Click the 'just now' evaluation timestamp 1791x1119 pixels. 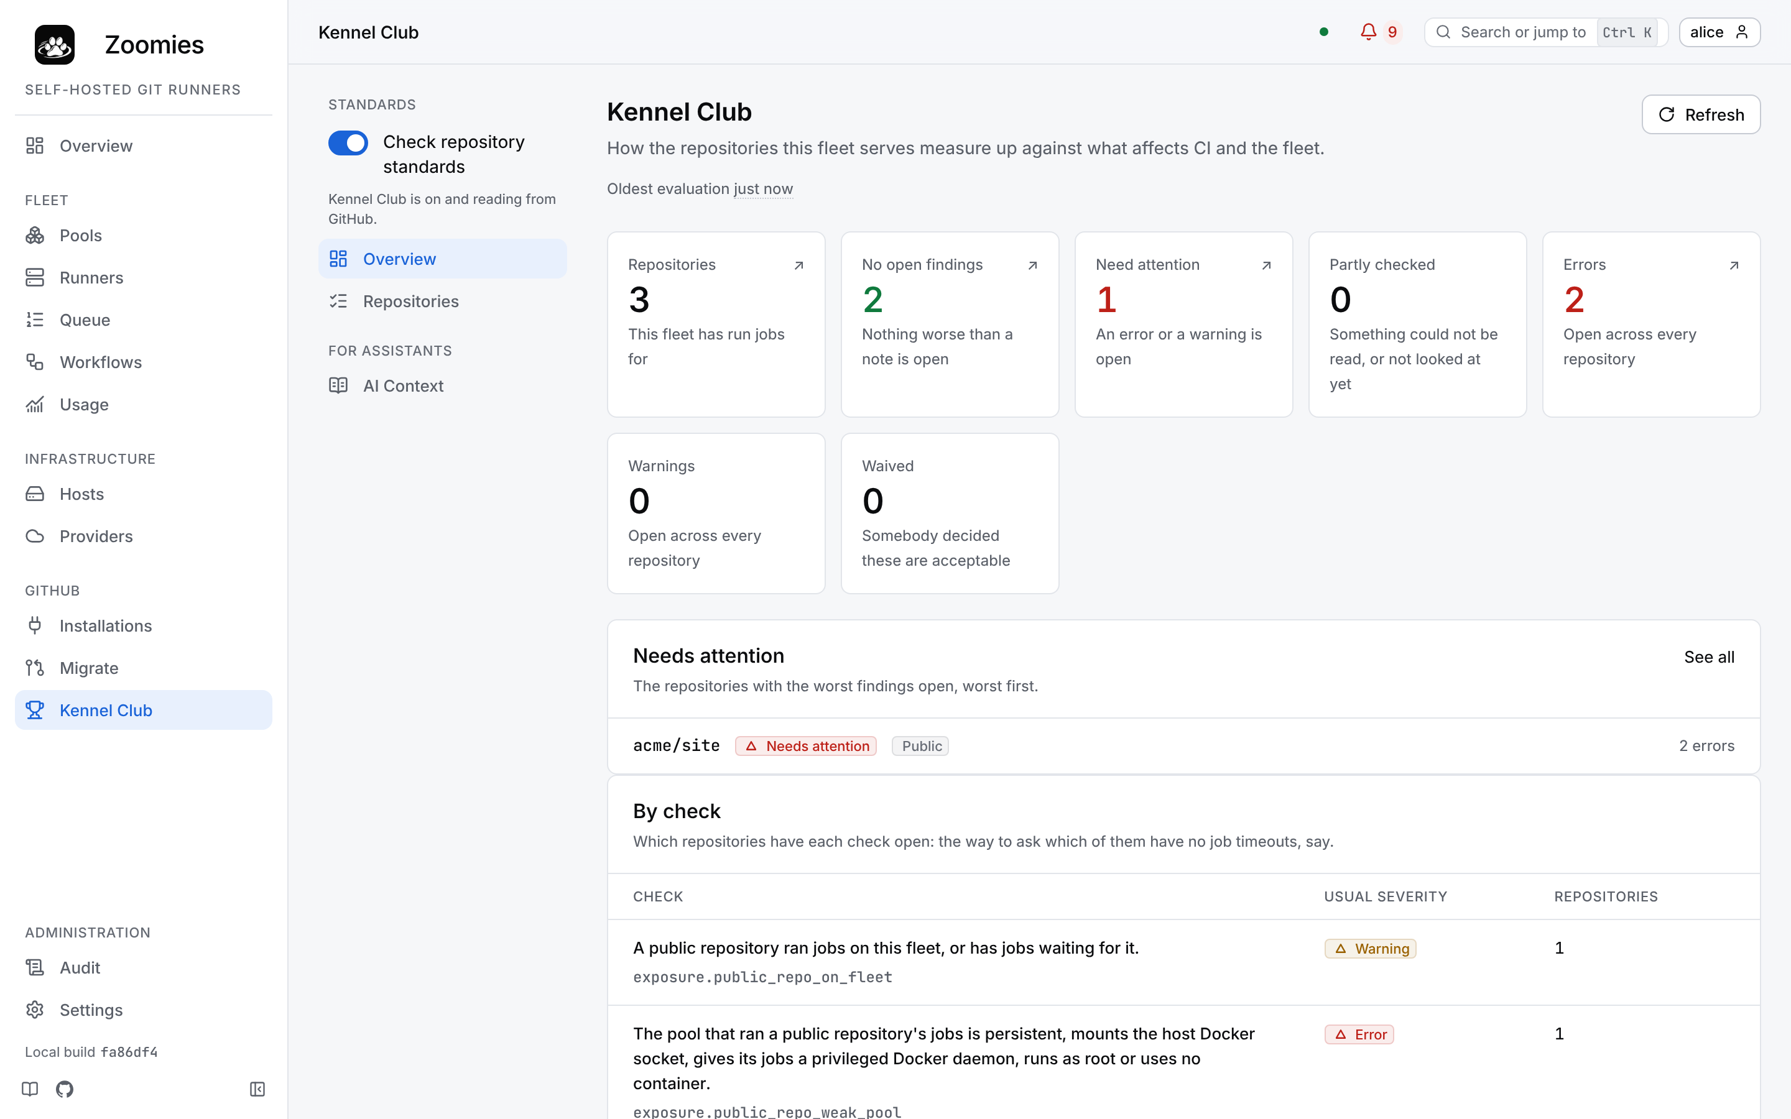(763, 189)
